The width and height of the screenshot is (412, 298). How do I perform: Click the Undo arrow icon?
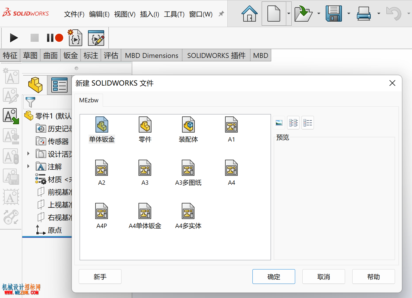[394, 14]
